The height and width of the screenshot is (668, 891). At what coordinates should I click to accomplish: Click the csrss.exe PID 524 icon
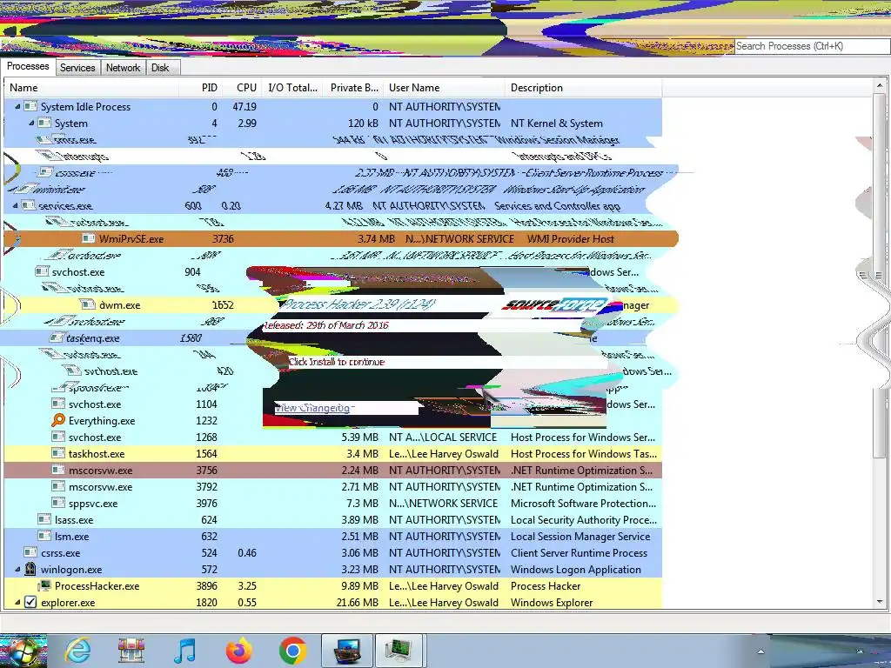point(30,552)
